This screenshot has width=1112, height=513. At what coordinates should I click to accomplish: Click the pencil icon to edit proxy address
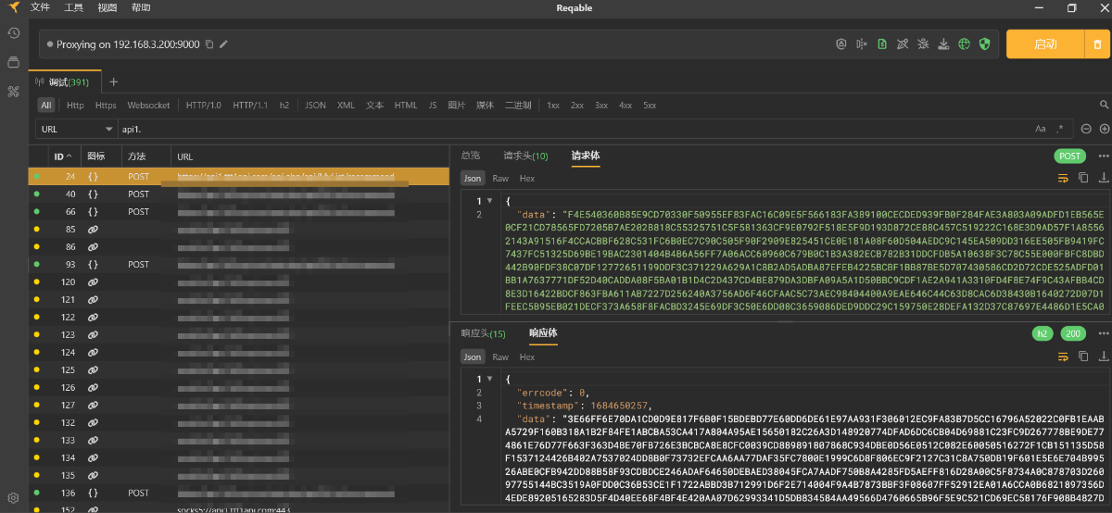tap(223, 44)
